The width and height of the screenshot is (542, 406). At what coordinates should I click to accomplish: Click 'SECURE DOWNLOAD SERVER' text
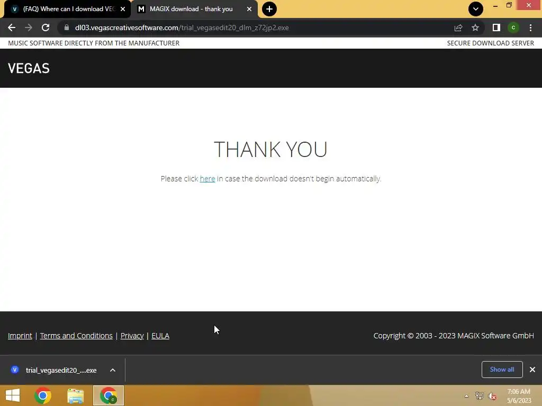[491, 43]
